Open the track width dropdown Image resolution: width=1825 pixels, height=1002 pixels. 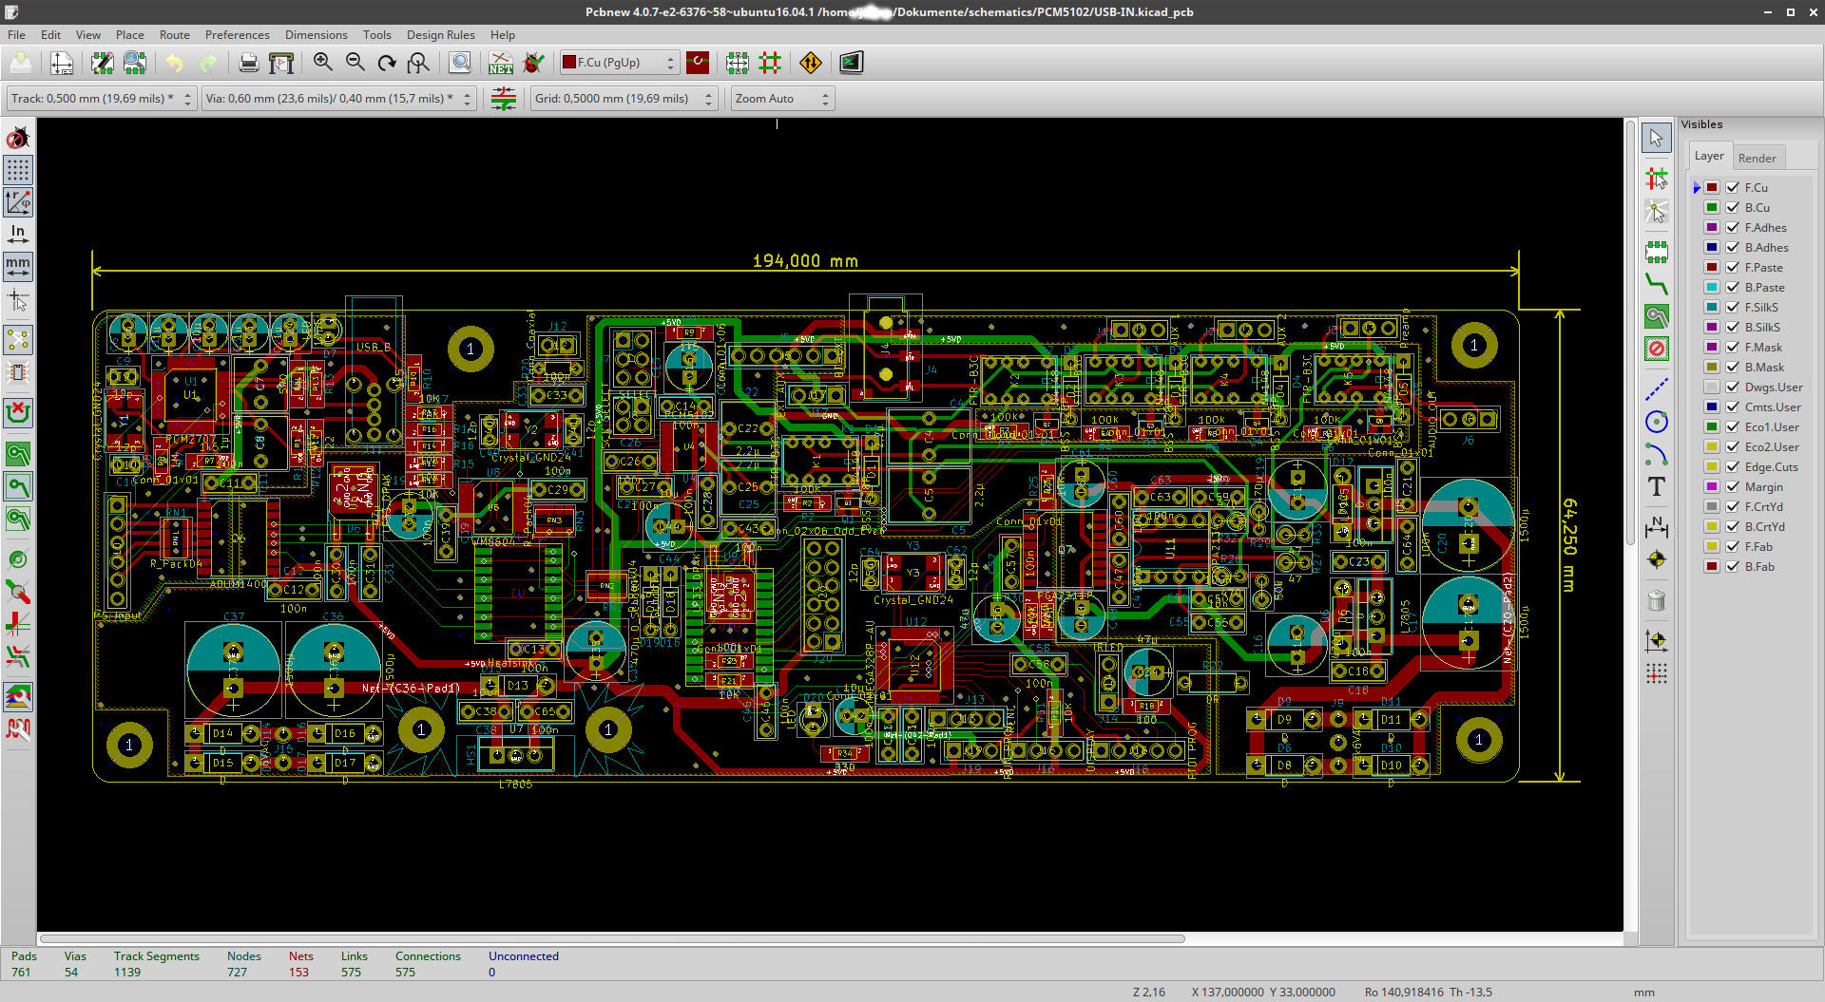click(x=102, y=99)
